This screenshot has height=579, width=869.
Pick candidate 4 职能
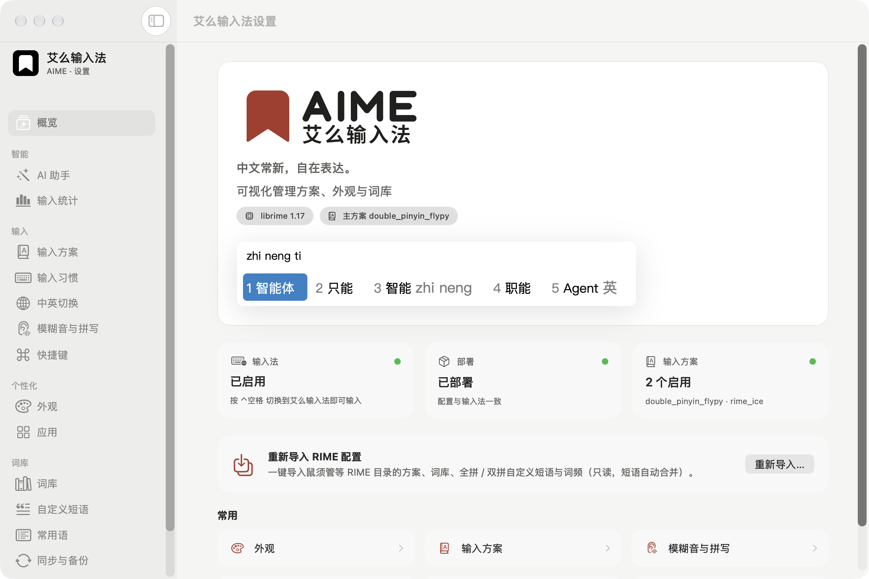point(512,288)
